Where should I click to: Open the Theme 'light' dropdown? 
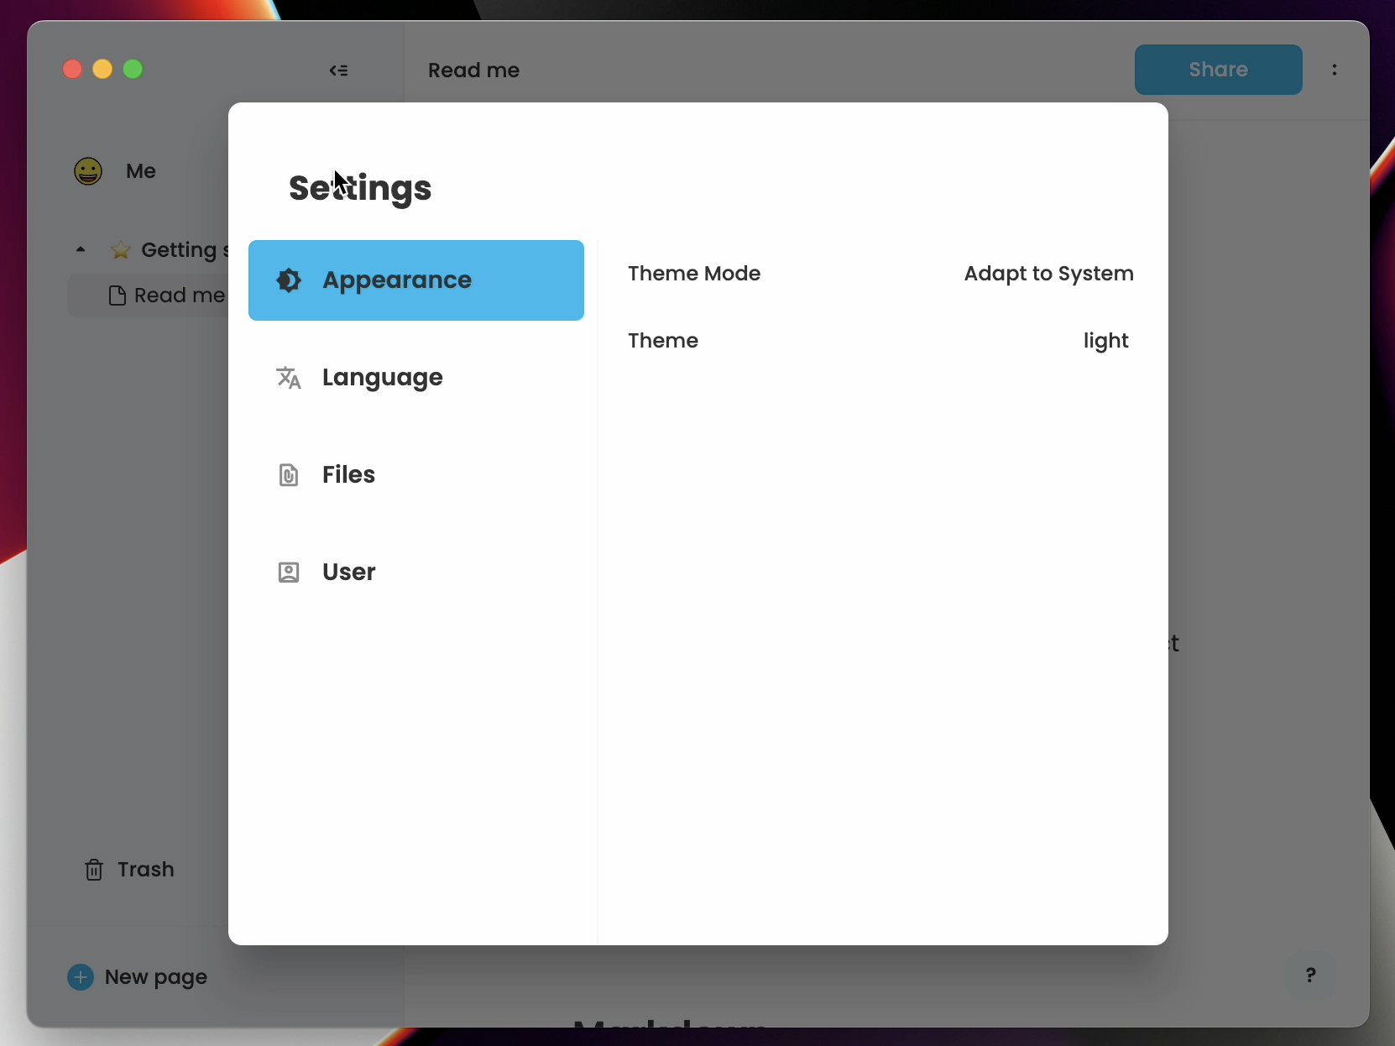1105,341
